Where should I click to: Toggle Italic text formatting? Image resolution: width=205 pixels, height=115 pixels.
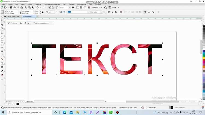[112, 12]
